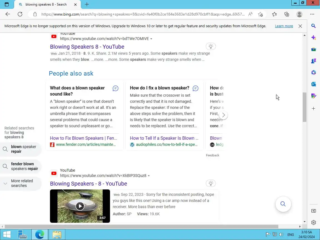Chat about What does a blown speaker sound like
The width and height of the screenshot is (320, 240).
tap(116, 88)
